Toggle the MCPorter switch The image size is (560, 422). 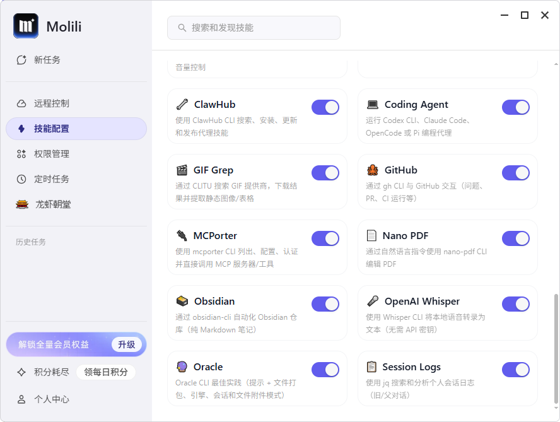tap(325, 238)
